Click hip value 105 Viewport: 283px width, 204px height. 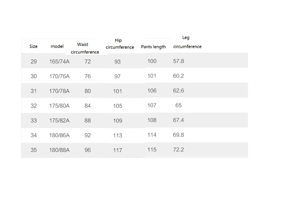[x=118, y=106]
